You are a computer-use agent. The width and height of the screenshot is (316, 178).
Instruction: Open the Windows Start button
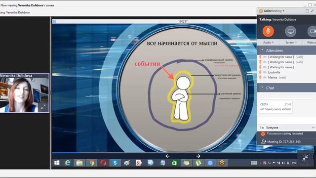point(57,163)
